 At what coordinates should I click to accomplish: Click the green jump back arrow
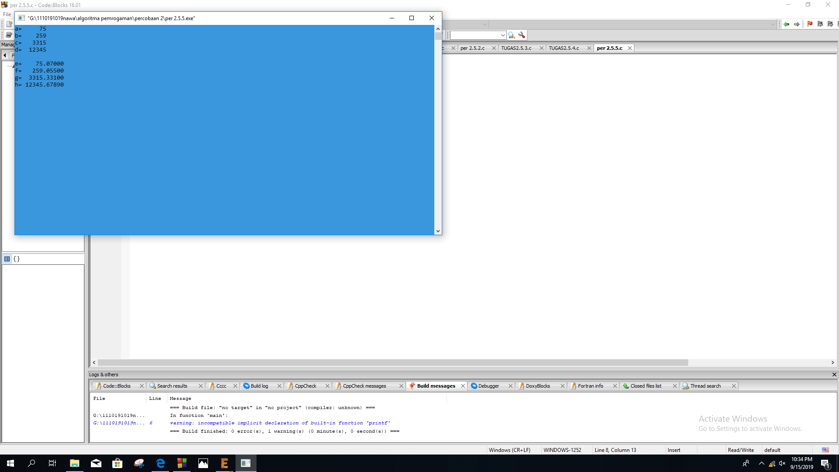[787, 24]
